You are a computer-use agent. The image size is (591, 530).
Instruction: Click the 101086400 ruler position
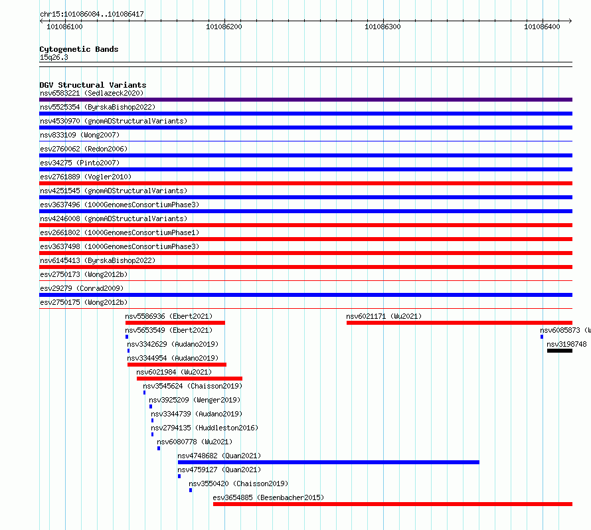542,27
